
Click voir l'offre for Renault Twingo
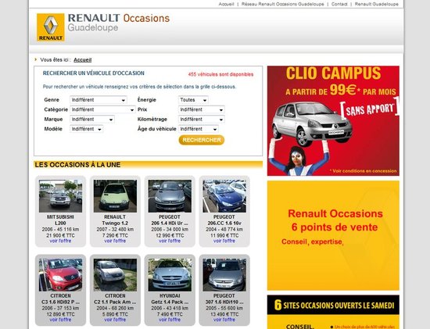115,241
